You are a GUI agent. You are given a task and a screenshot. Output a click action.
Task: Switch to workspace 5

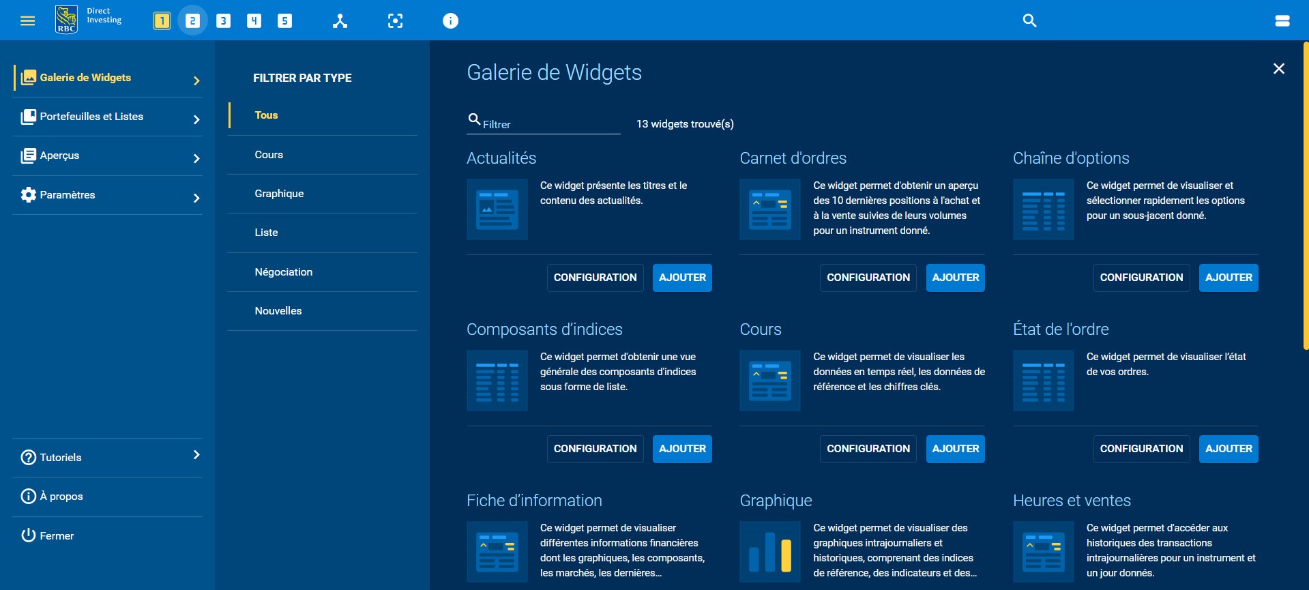(x=284, y=20)
